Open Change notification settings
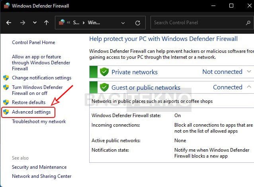Image resolution: width=254 pixels, height=187 pixels. (x=42, y=78)
